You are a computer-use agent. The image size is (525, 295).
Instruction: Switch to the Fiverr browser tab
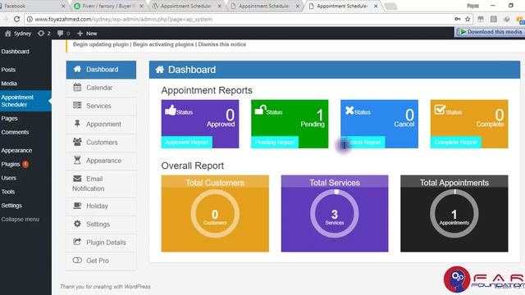coord(109,6)
